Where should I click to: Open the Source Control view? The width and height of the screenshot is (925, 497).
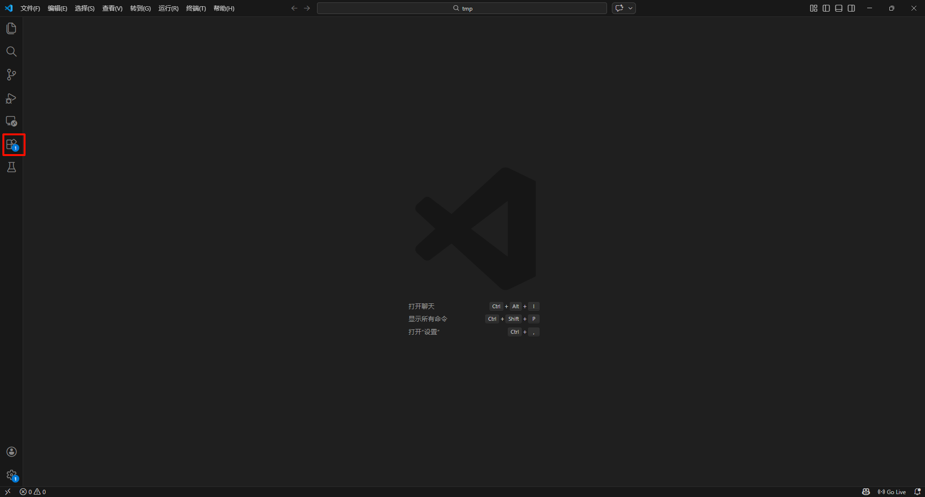[x=11, y=75]
